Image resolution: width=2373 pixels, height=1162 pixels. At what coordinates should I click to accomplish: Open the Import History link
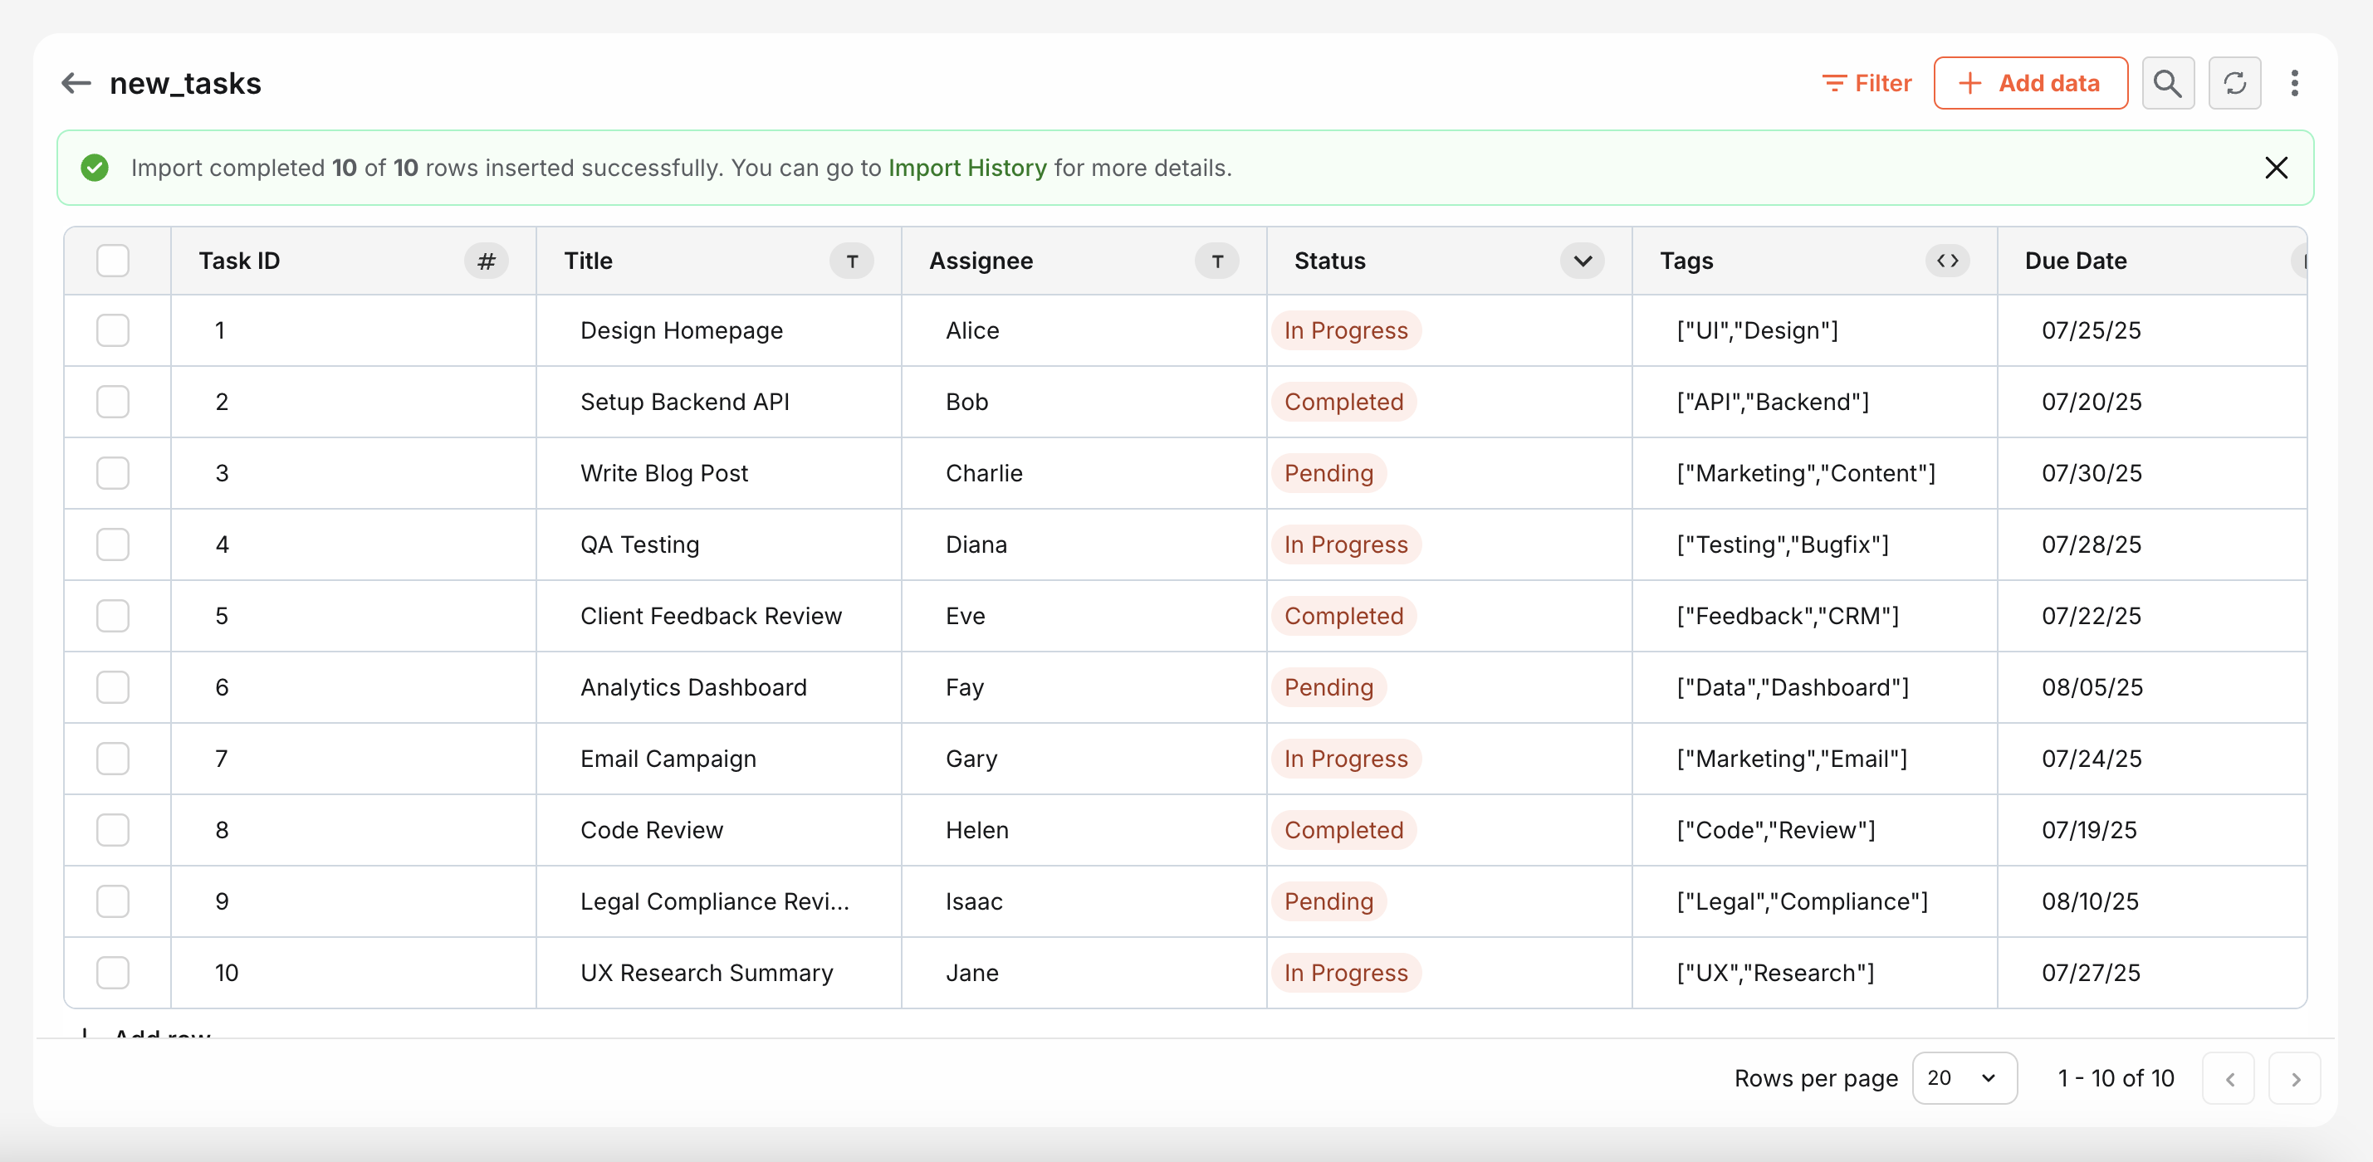967,168
